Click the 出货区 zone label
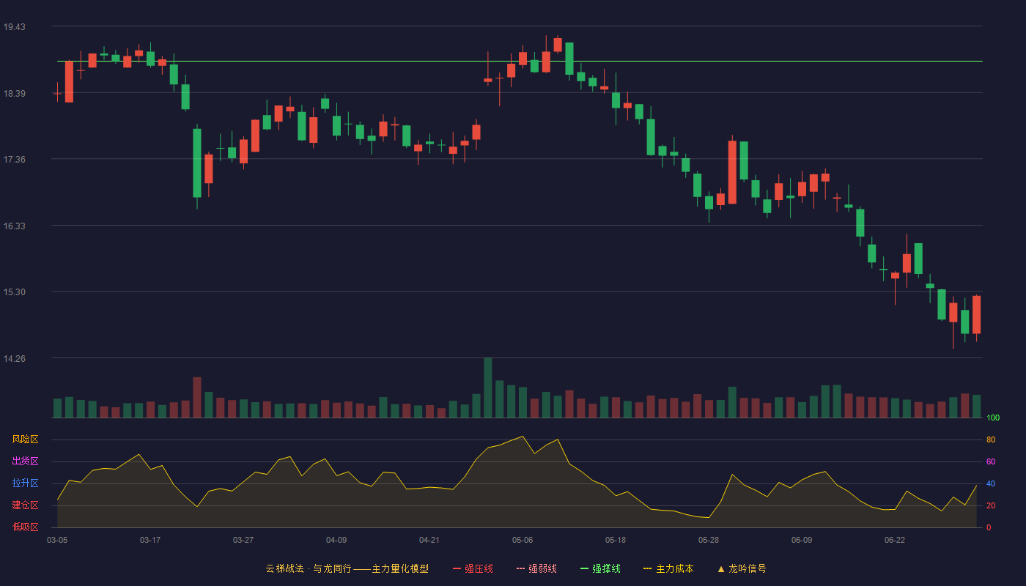Viewport: 1026px width, 586px height. [26, 461]
